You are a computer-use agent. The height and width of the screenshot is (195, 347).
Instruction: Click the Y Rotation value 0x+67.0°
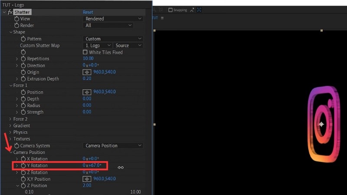coord(92,165)
